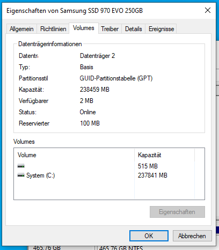Close the Samsung SSD properties dialog
The image size is (219, 250).
pos(208,10)
